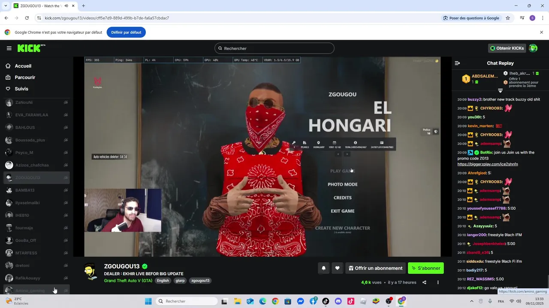Focus the Rechercher search field on Kick
The width and height of the screenshot is (549, 308).
[x=274, y=48]
